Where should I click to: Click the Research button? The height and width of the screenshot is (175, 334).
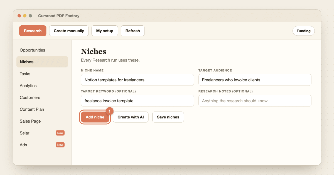point(33,31)
